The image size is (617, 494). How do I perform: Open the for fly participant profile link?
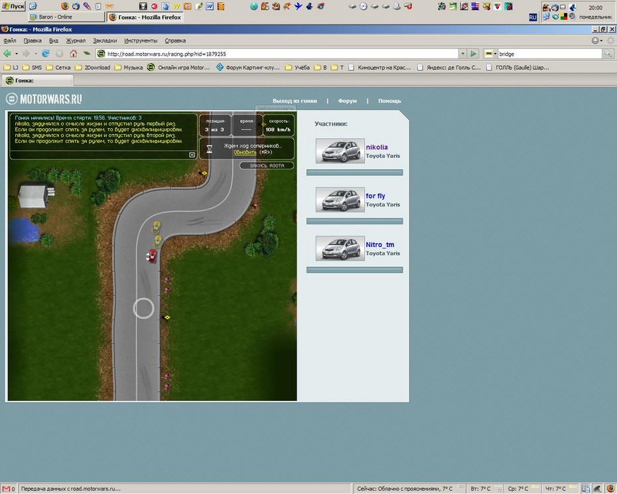pos(376,196)
